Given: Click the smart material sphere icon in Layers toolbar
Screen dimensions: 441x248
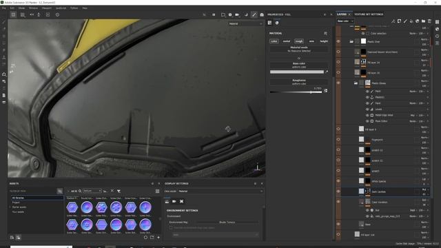Looking at the screenshot, I should tap(418, 21).
